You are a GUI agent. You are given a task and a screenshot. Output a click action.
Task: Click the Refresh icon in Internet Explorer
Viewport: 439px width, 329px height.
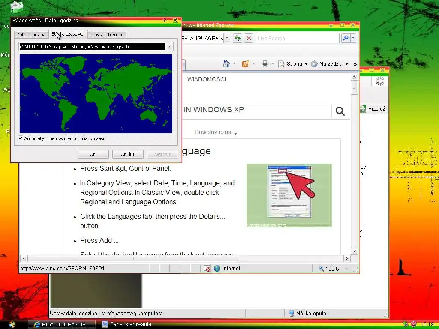(238, 38)
